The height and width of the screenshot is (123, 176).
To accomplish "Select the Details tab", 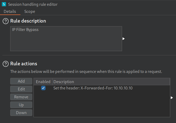I will 10,12.
